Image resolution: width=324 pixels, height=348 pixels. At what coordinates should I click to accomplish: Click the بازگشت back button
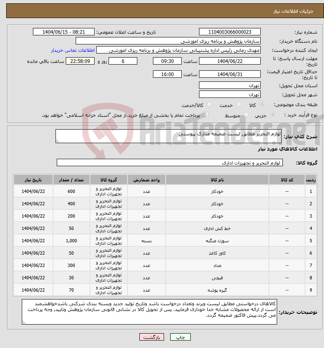(152, 337)
